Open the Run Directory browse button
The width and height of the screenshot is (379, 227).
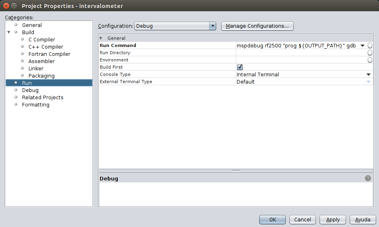click(370, 53)
